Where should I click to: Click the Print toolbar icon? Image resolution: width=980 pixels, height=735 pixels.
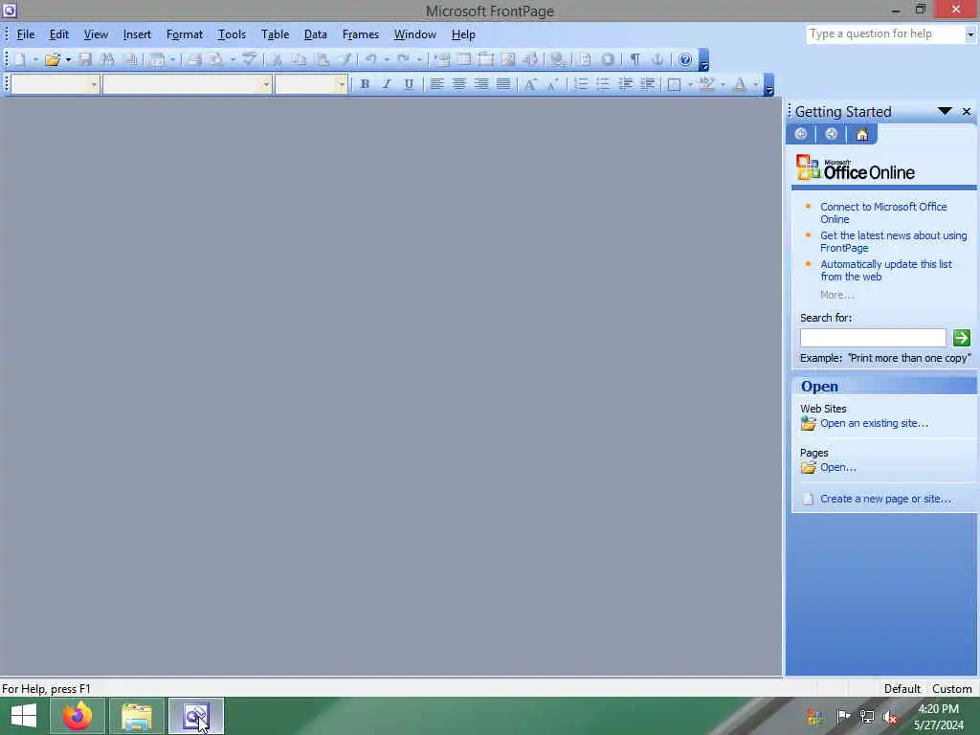(194, 59)
